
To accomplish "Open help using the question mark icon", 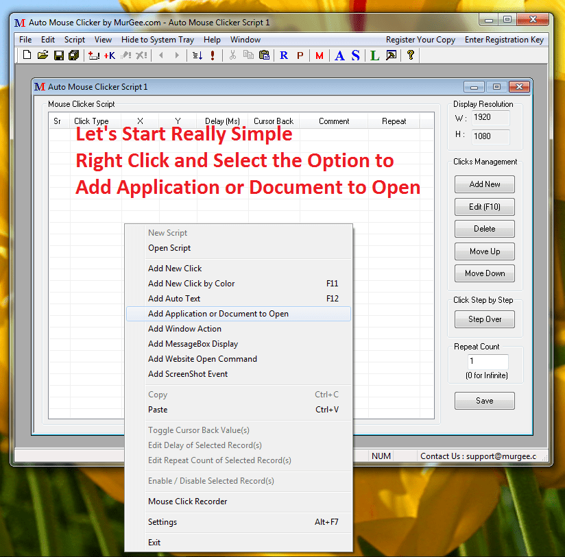I will (x=409, y=55).
